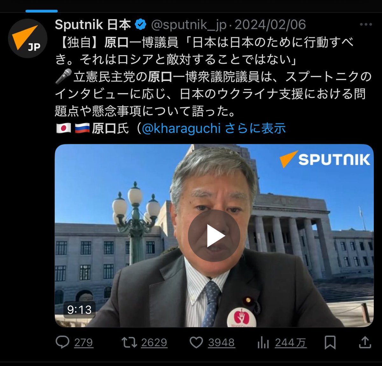This screenshot has width=382, height=366.
Task: Tap the share upload icon
Action: click(365, 342)
